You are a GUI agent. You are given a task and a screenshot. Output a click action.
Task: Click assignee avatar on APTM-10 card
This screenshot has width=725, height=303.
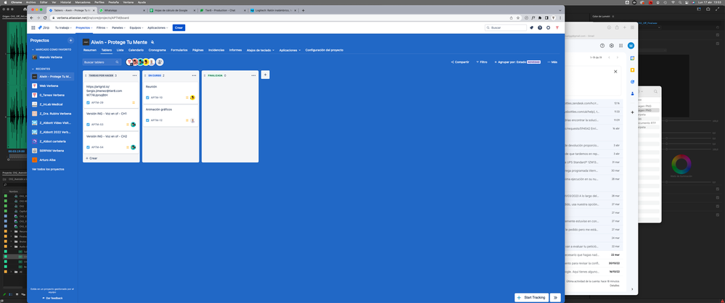tap(192, 97)
